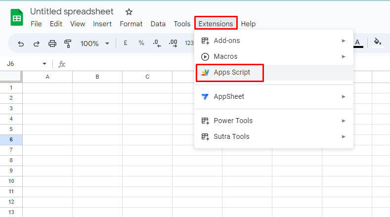
Task: Select the Paint format roller icon
Action: [68, 43]
